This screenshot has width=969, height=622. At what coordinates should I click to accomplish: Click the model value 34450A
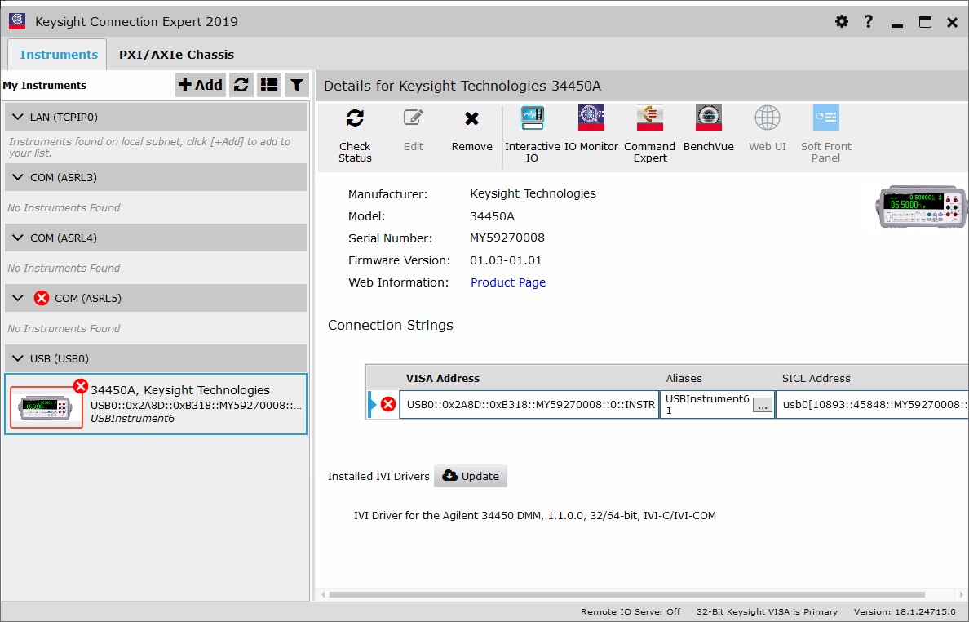pos(492,216)
